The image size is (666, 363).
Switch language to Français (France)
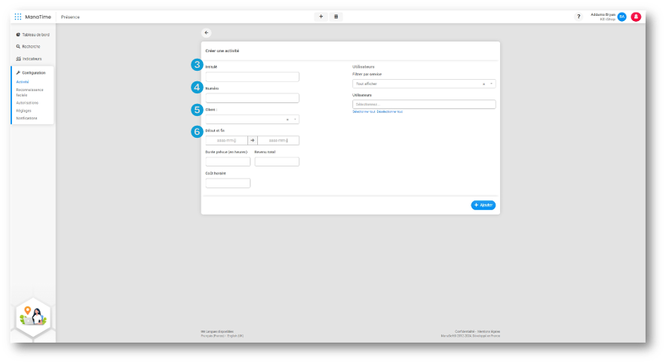(213, 336)
